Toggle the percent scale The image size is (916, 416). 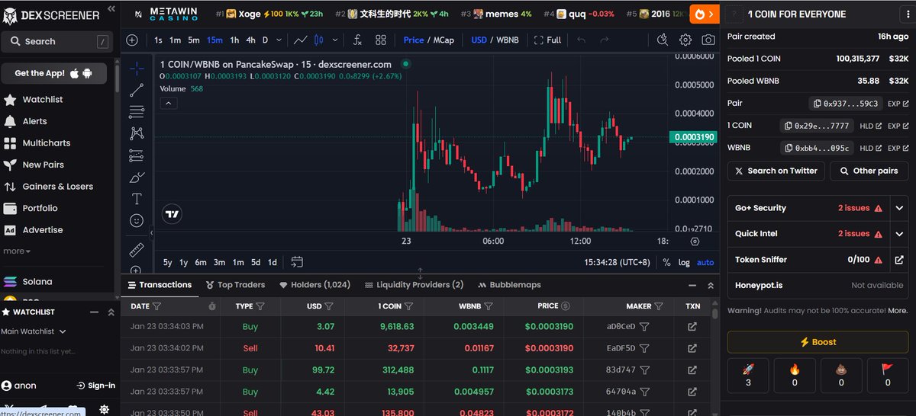pos(666,262)
